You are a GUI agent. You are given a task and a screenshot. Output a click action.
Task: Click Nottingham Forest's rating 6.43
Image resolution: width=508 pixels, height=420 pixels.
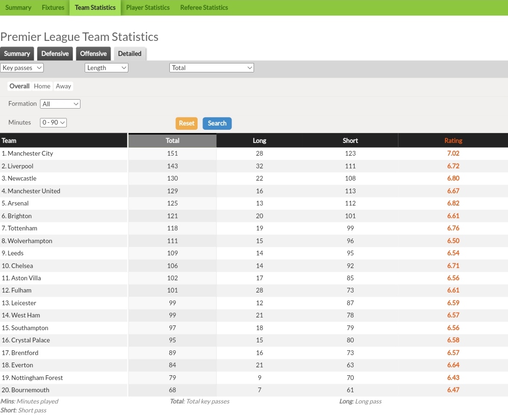[453, 378]
